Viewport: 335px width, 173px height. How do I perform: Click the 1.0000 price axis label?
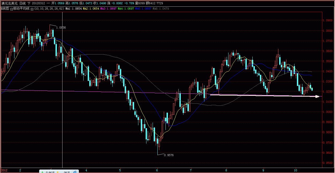pos(328,112)
